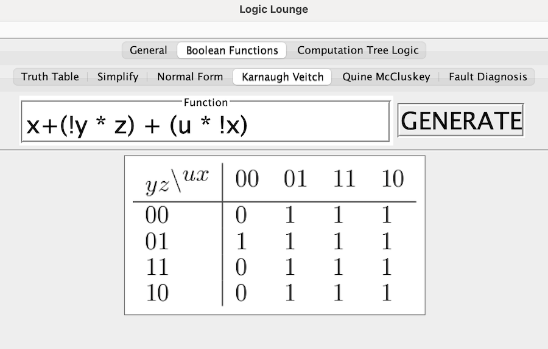Focus the Function input field
Screen dimensions: 548x349
point(206,122)
